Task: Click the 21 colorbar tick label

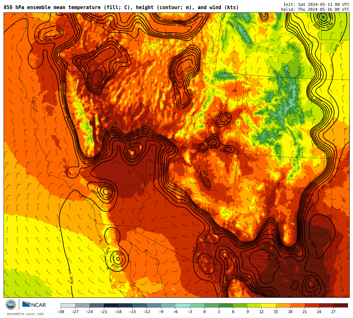Action: (305, 312)
